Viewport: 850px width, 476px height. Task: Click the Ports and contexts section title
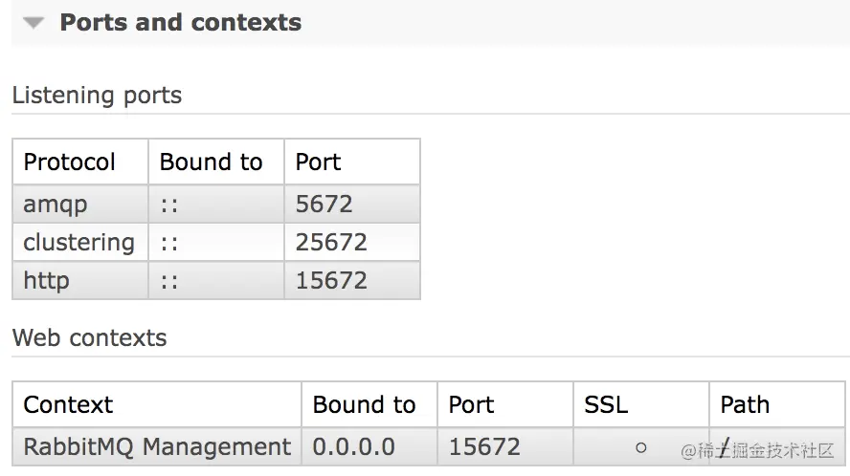click(x=180, y=23)
